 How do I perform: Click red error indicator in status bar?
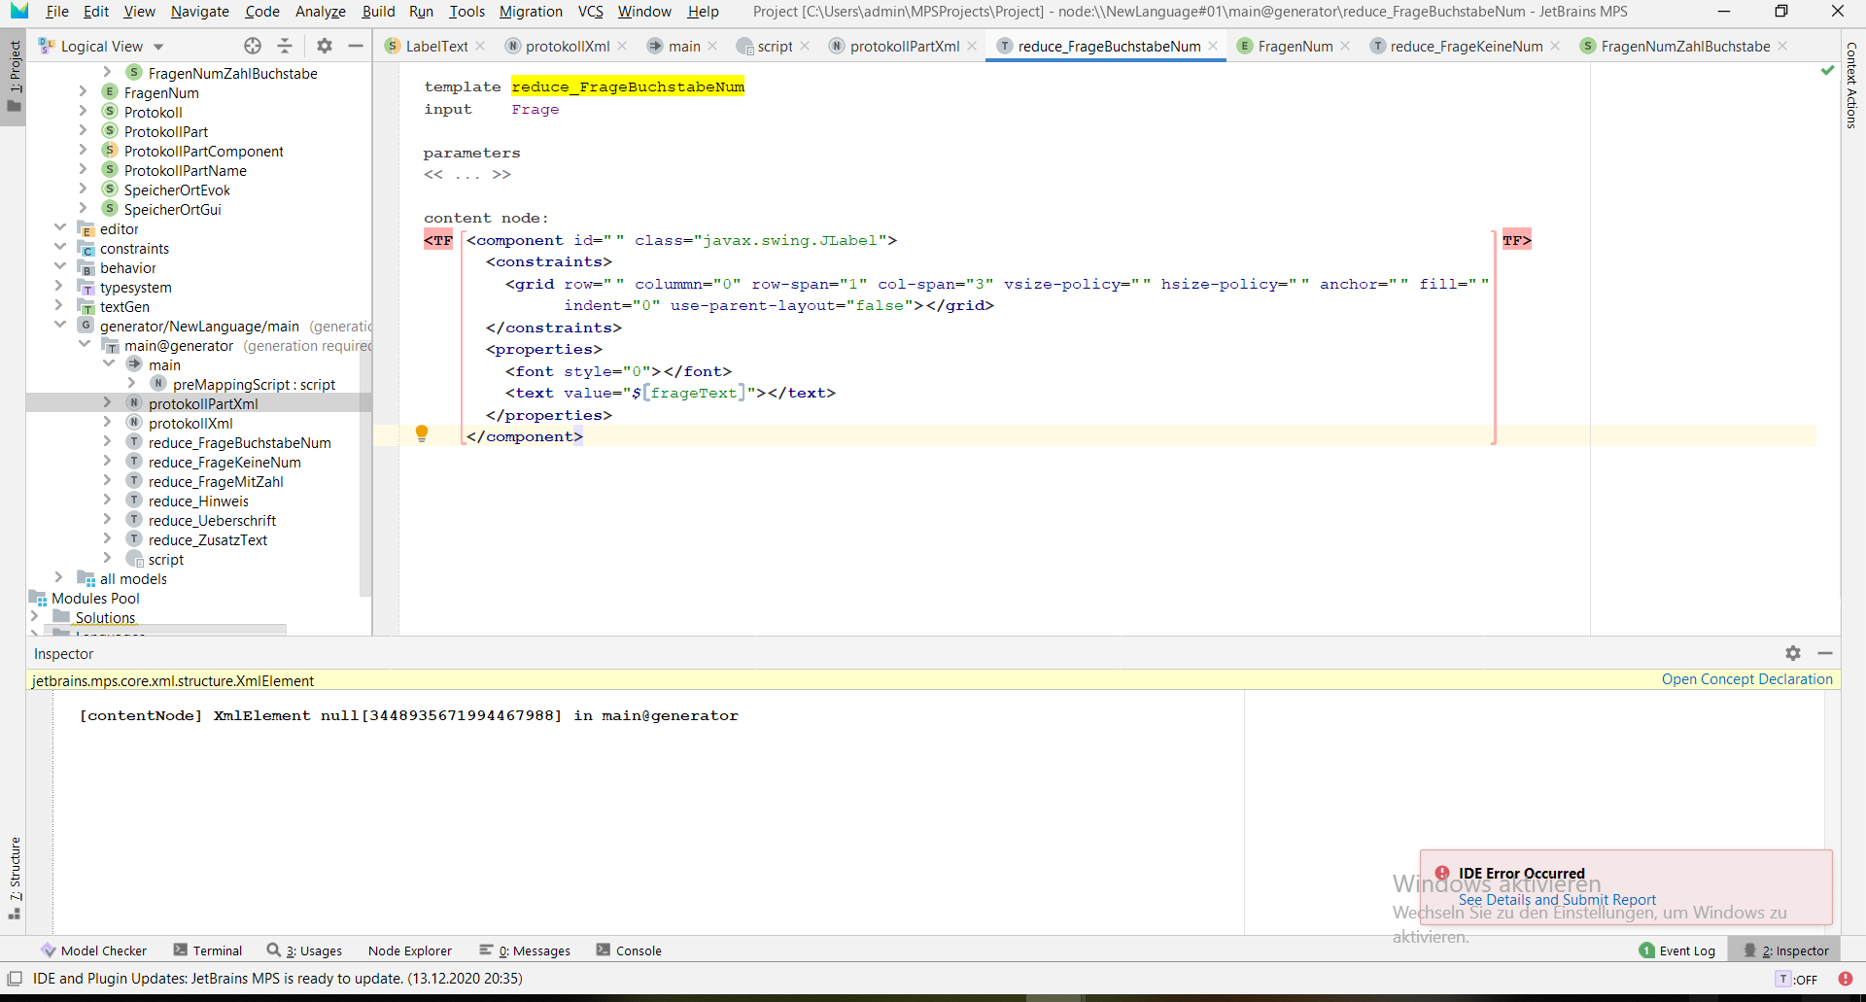(x=1845, y=979)
